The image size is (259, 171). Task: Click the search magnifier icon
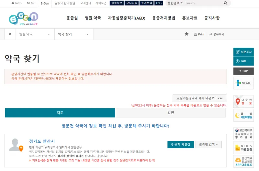225,3
